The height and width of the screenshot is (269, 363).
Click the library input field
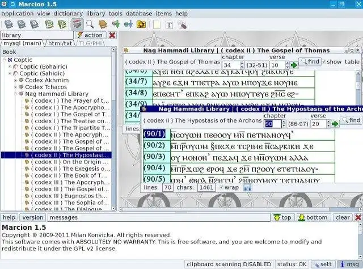[37, 35]
